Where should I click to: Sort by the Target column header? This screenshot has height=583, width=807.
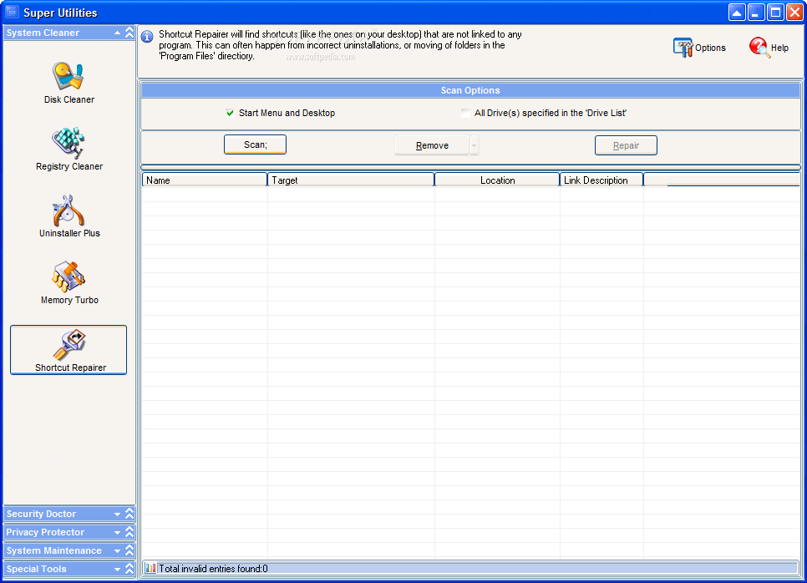pyautogui.click(x=351, y=180)
